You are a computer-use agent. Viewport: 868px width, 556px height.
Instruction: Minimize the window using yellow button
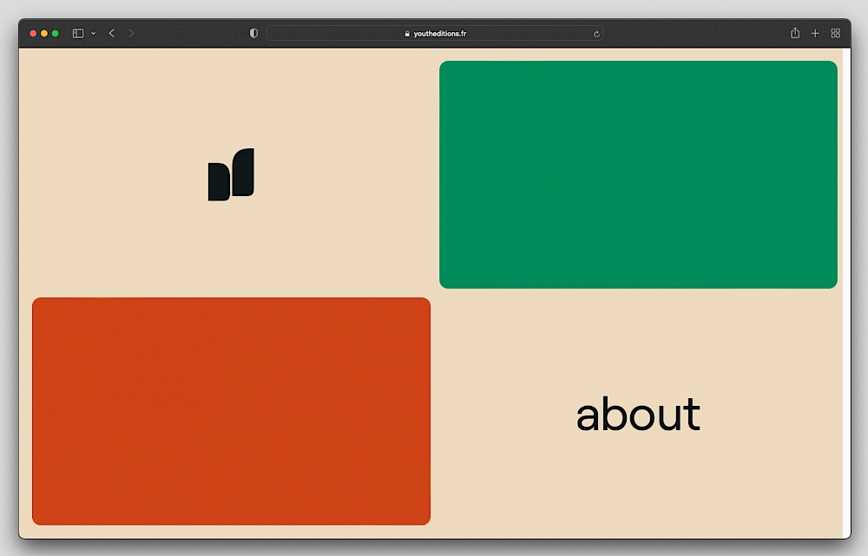[x=44, y=33]
